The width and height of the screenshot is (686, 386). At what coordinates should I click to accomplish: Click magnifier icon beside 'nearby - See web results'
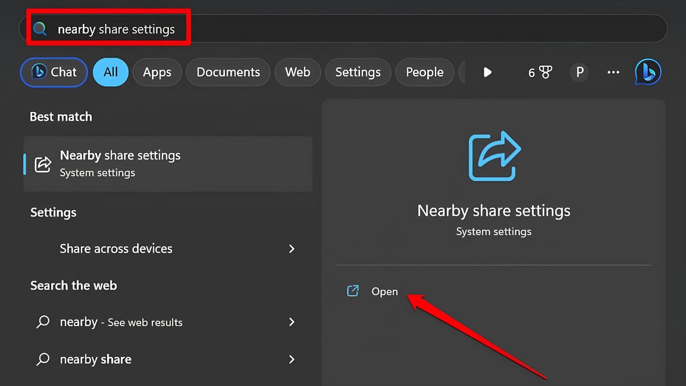43,322
